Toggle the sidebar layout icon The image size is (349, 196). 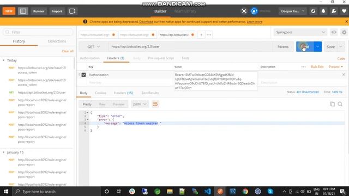(23, 11)
